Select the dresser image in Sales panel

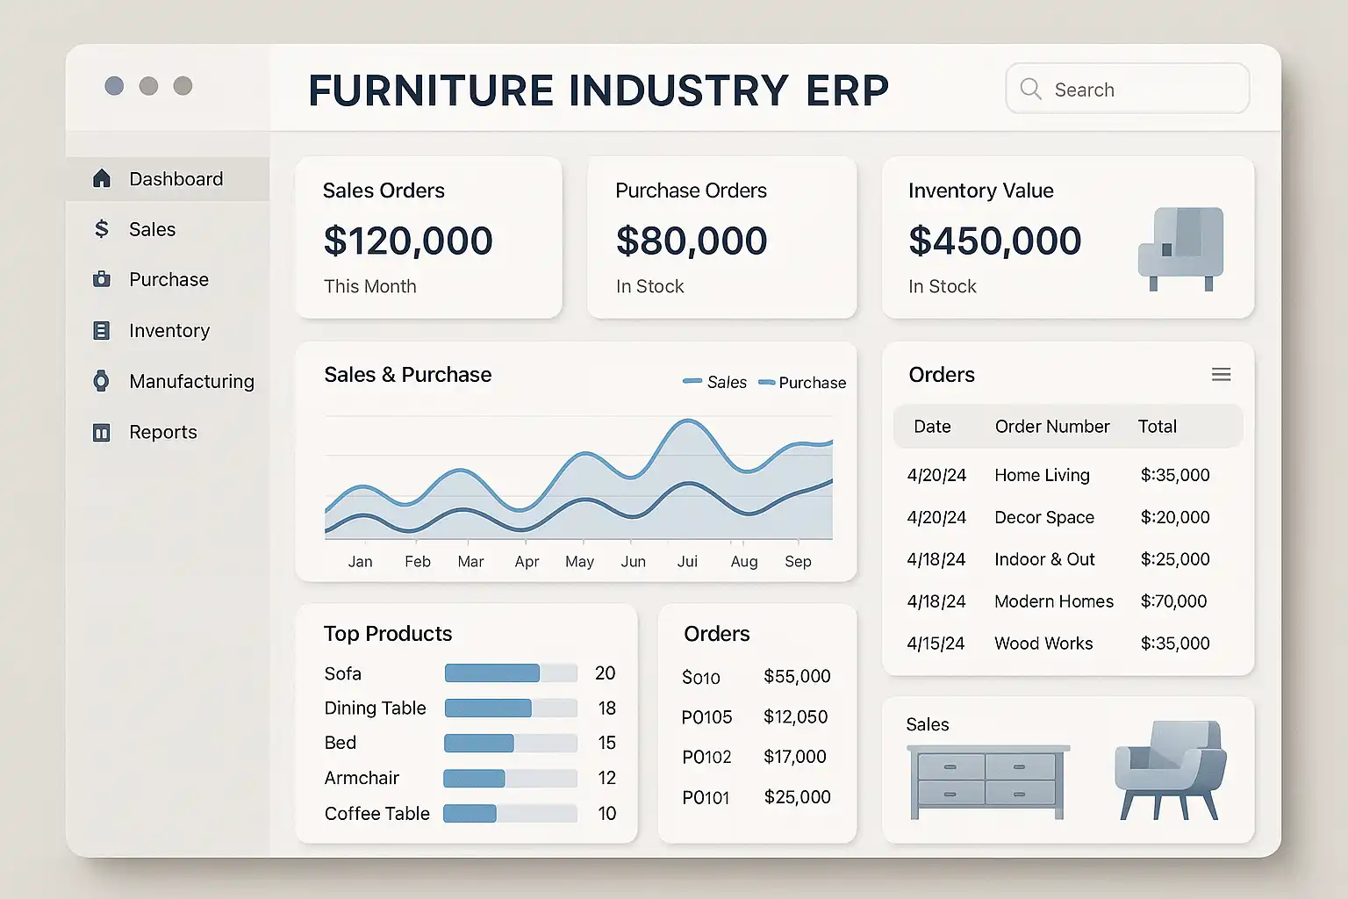point(988,781)
